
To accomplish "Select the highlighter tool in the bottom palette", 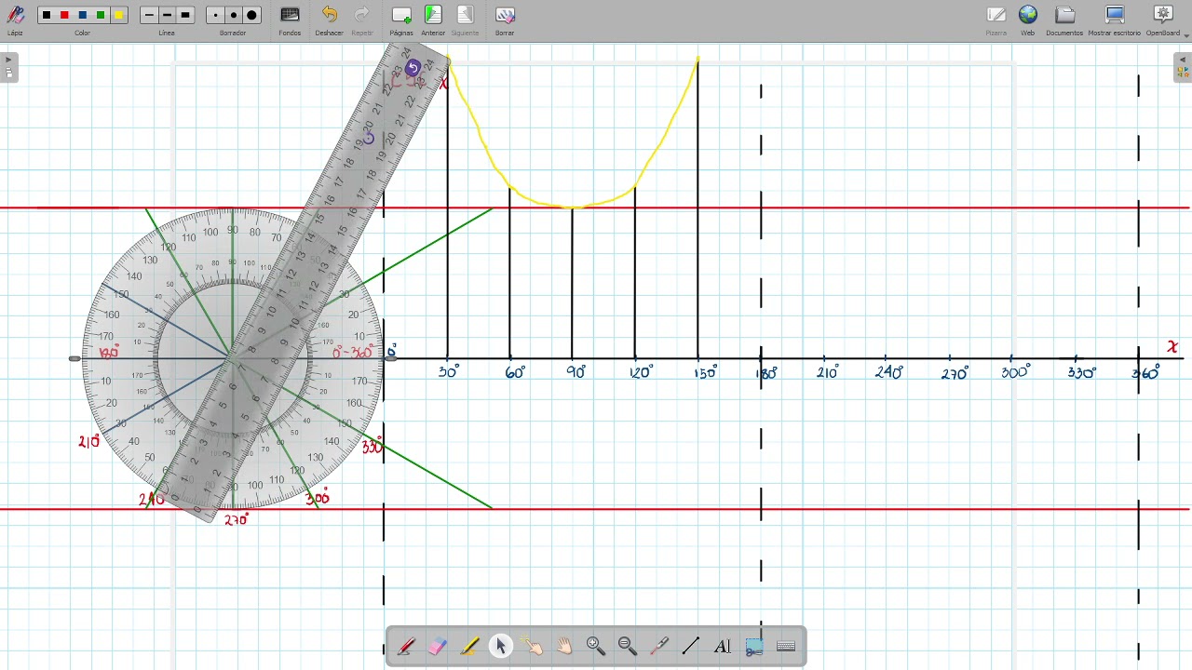I will point(469,647).
